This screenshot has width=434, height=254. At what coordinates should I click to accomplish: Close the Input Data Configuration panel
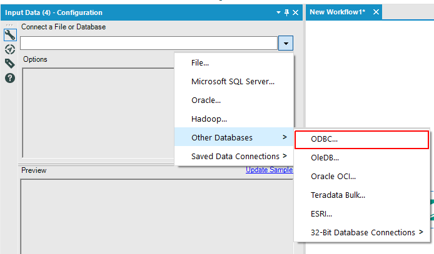tap(296, 12)
